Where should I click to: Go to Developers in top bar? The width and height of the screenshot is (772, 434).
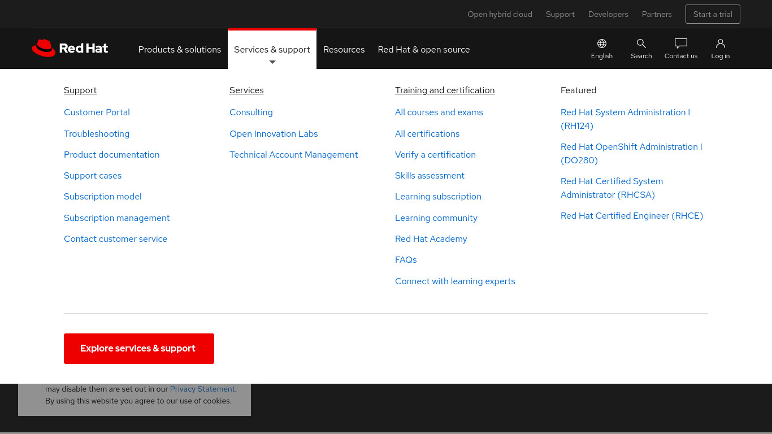pos(608,14)
